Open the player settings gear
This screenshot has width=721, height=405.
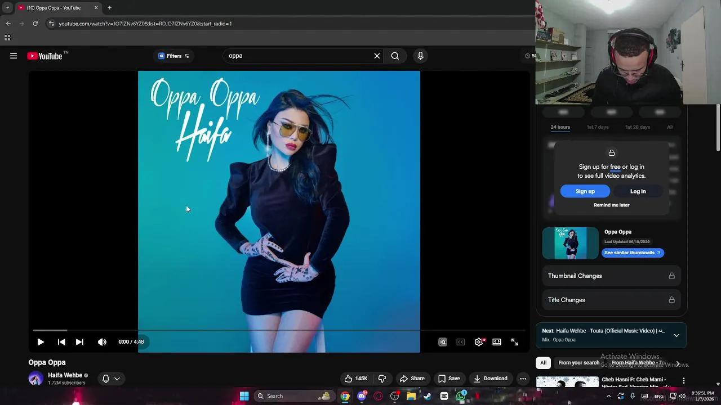click(479, 342)
